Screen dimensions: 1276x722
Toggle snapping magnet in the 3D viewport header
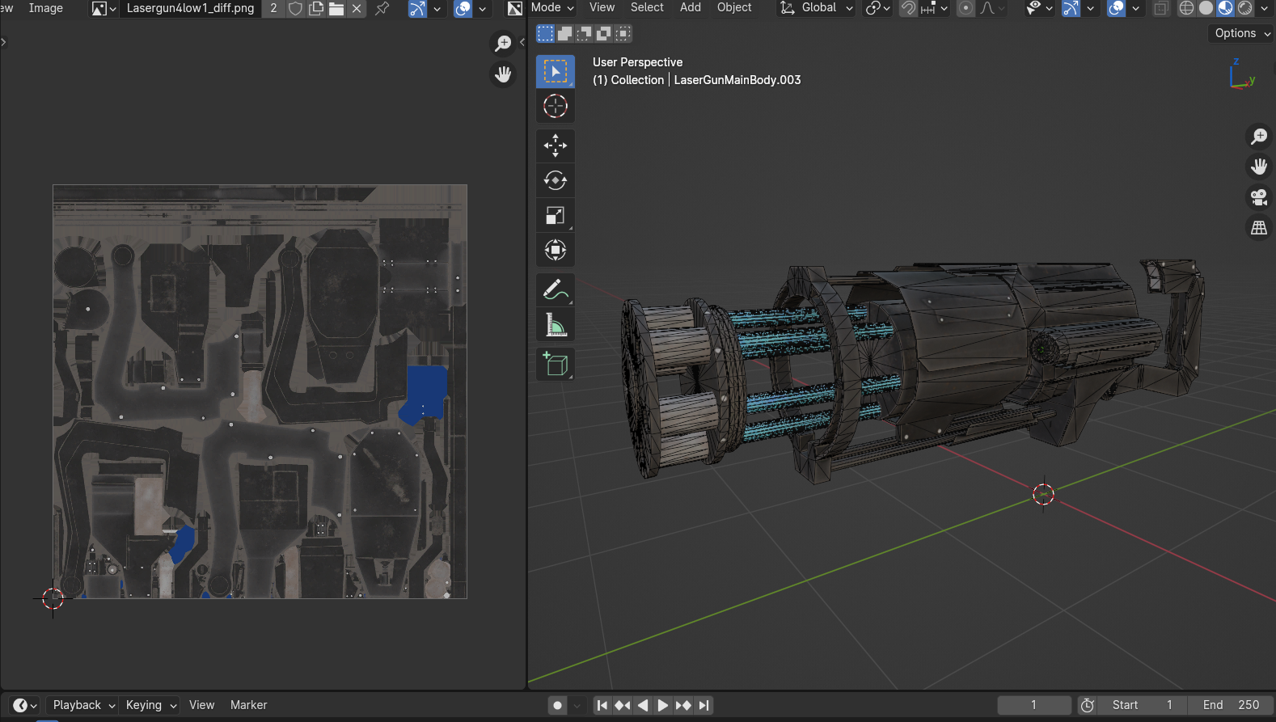pyautogui.click(x=908, y=8)
